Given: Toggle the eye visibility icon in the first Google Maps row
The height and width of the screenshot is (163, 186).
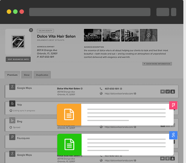Looking at the screenshot, I should pyautogui.click(x=162, y=91).
